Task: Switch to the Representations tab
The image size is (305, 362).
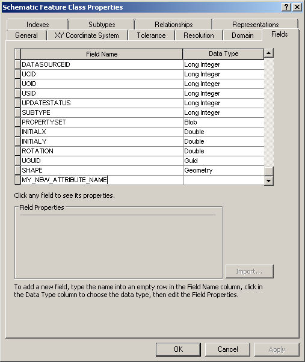Action: pos(255,24)
